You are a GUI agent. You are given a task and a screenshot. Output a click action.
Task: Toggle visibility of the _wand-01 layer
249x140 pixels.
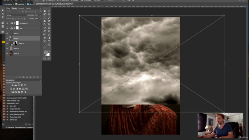click(x=7, y=43)
